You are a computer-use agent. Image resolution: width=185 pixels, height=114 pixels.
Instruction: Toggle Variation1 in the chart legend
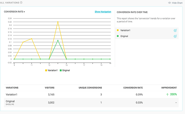coord(51,70)
